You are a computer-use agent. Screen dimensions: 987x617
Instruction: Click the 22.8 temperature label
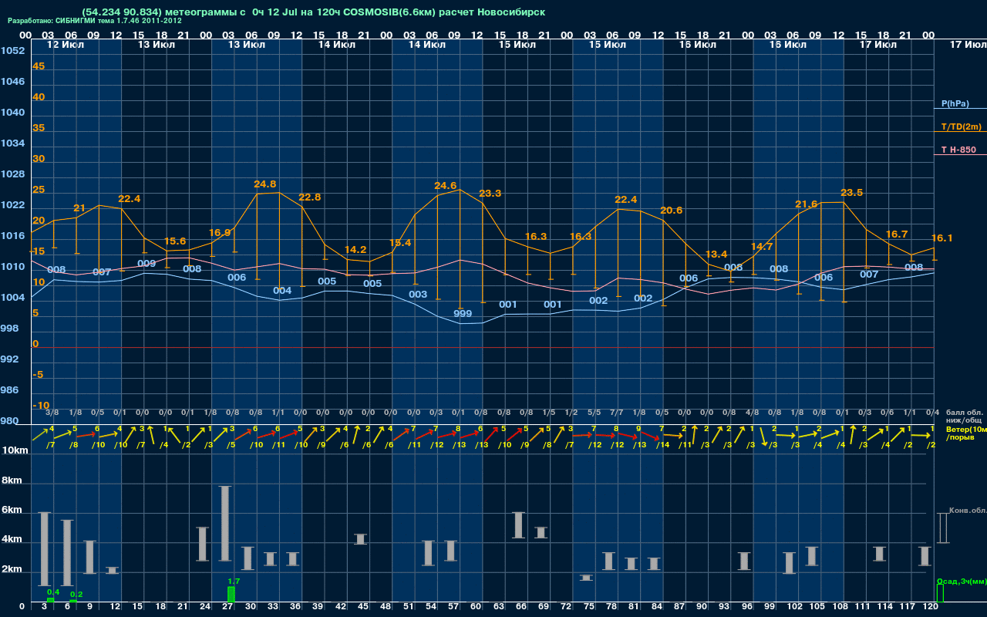[309, 197]
